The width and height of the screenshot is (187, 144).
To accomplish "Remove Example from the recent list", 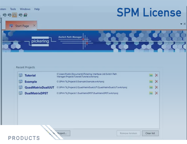I will click(156, 81).
